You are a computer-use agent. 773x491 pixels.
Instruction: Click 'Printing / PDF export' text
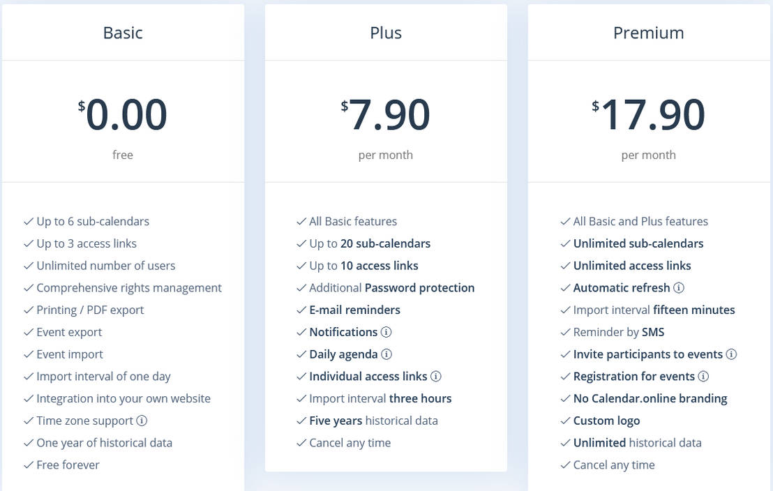[x=90, y=310]
